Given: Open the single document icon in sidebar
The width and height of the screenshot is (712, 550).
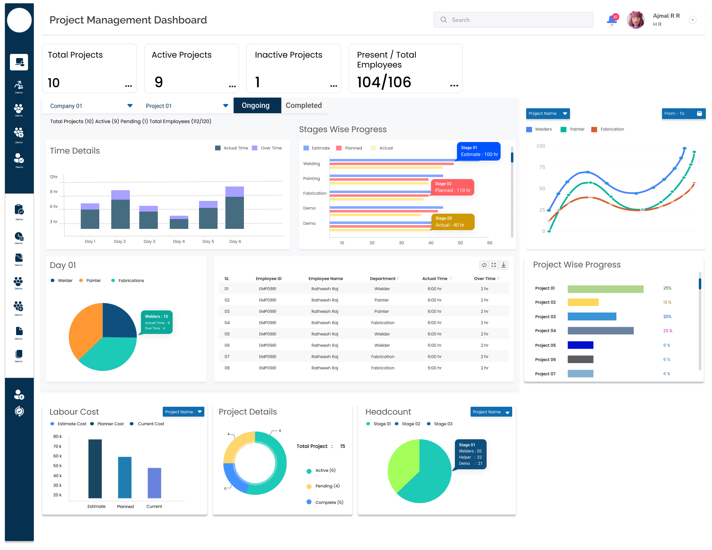Looking at the screenshot, I should click(19, 331).
